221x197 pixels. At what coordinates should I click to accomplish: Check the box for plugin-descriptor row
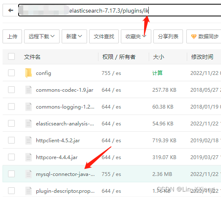click(x=11, y=191)
